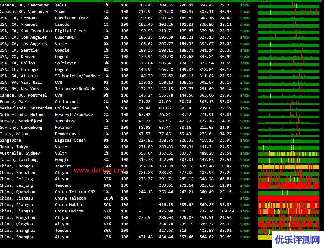
Task: Open show for Beijing Aliyun row
Action: click(x=245, y=179)
